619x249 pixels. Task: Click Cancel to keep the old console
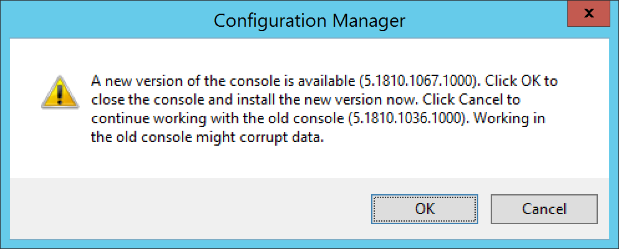(x=544, y=209)
